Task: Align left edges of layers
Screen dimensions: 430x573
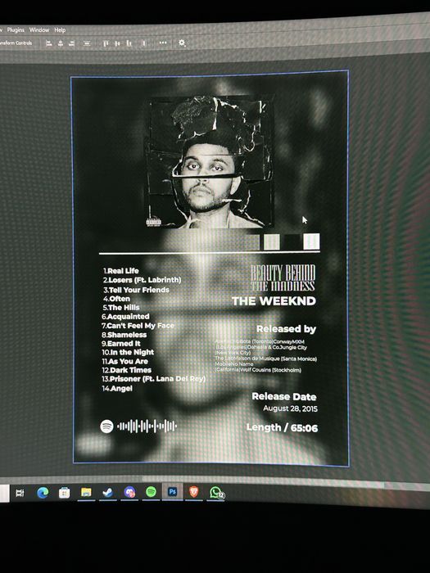Action: click(x=48, y=43)
